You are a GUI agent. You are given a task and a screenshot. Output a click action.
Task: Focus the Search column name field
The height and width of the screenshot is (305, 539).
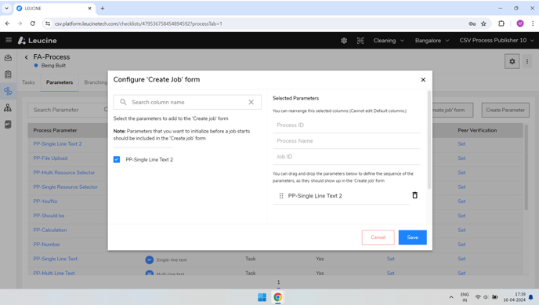(187, 102)
